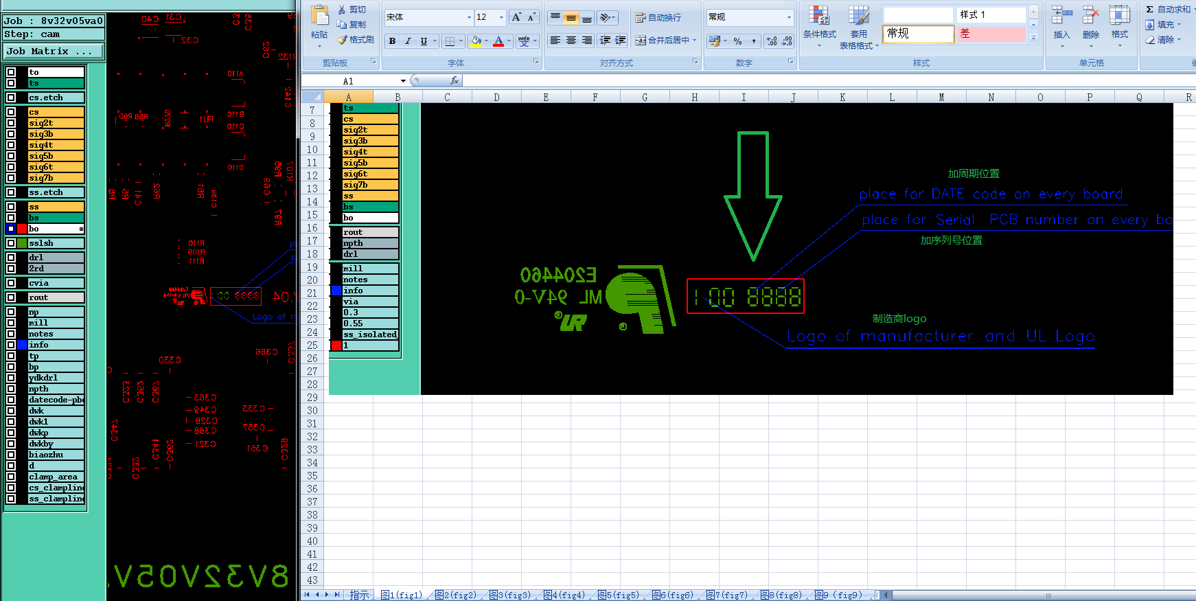
Task: Click the increase decimal places icon
Action: pyautogui.click(x=772, y=41)
